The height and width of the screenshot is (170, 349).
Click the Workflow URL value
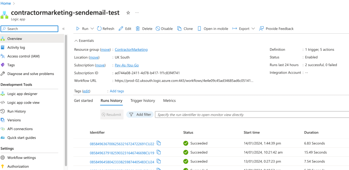[x=184, y=81]
